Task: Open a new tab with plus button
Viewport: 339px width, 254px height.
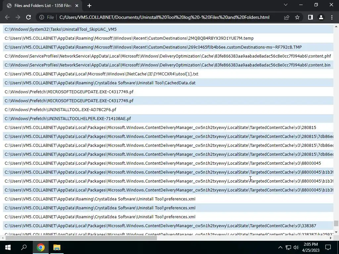Action: 89,6
